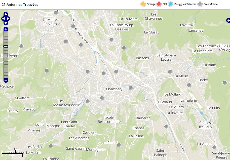230x160 pixels.
Task: Zoom out with the bottom minus button
Action: [x=6, y=81]
